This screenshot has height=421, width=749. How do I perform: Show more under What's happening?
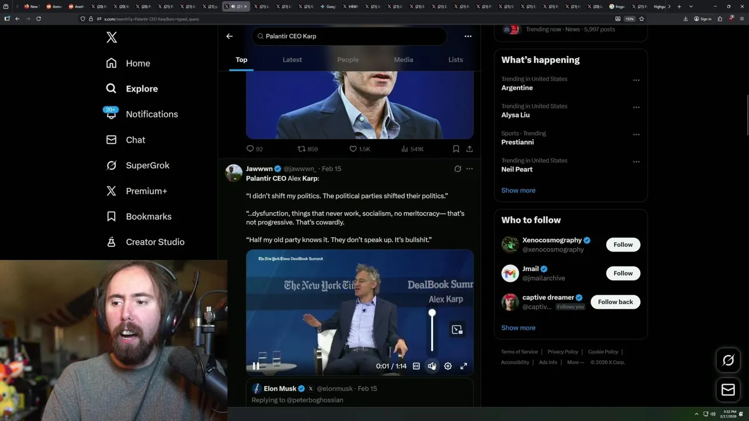click(518, 191)
